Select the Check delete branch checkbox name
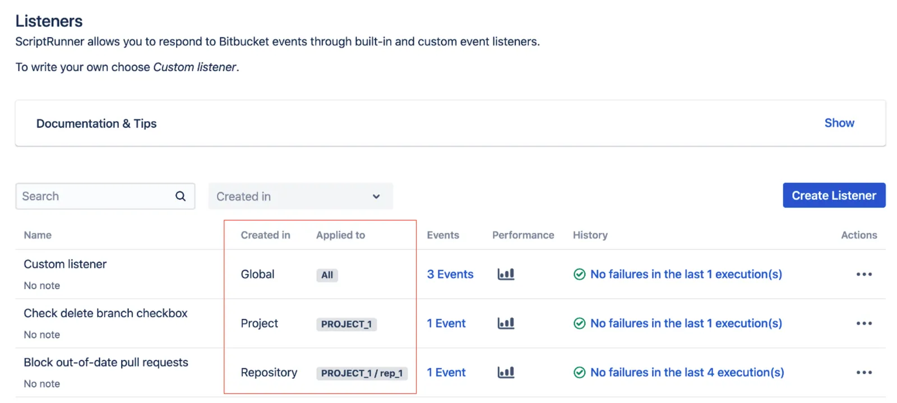 pos(105,313)
